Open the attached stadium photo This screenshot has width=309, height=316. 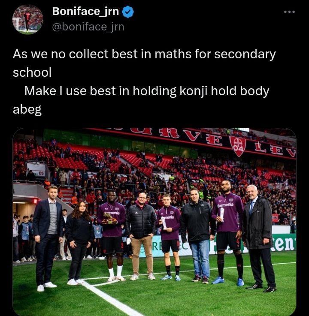154,222
